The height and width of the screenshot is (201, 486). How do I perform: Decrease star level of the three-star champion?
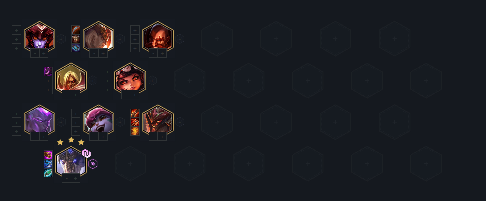(67, 178)
